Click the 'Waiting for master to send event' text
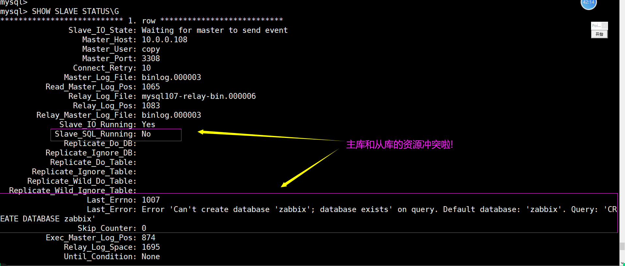625x266 pixels. click(x=214, y=30)
